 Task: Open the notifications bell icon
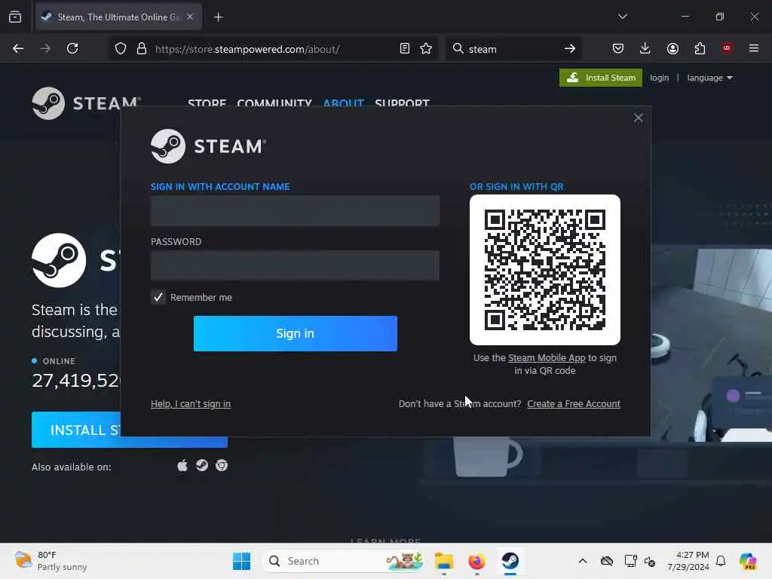coord(721,561)
